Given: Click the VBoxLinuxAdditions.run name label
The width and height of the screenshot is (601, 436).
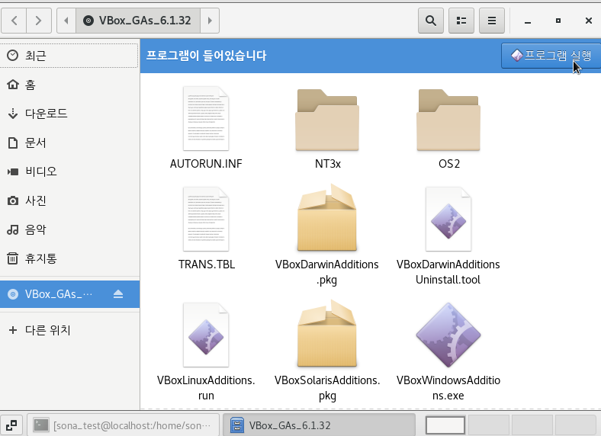Looking at the screenshot, I should (x=206, y=388).
